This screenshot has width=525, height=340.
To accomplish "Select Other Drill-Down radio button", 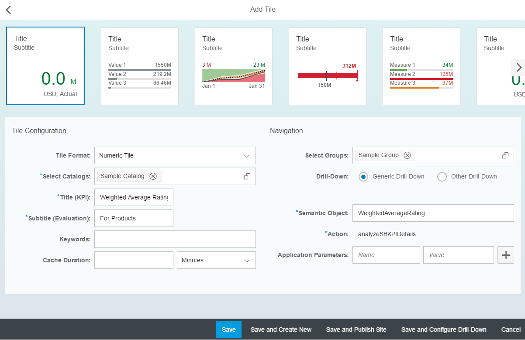I will 442,177.
